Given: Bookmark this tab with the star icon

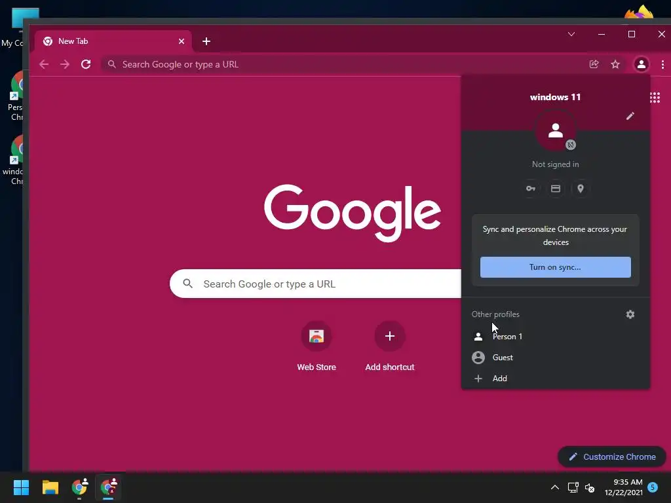Looking at the screenshot, I should [x=615, y=65].
